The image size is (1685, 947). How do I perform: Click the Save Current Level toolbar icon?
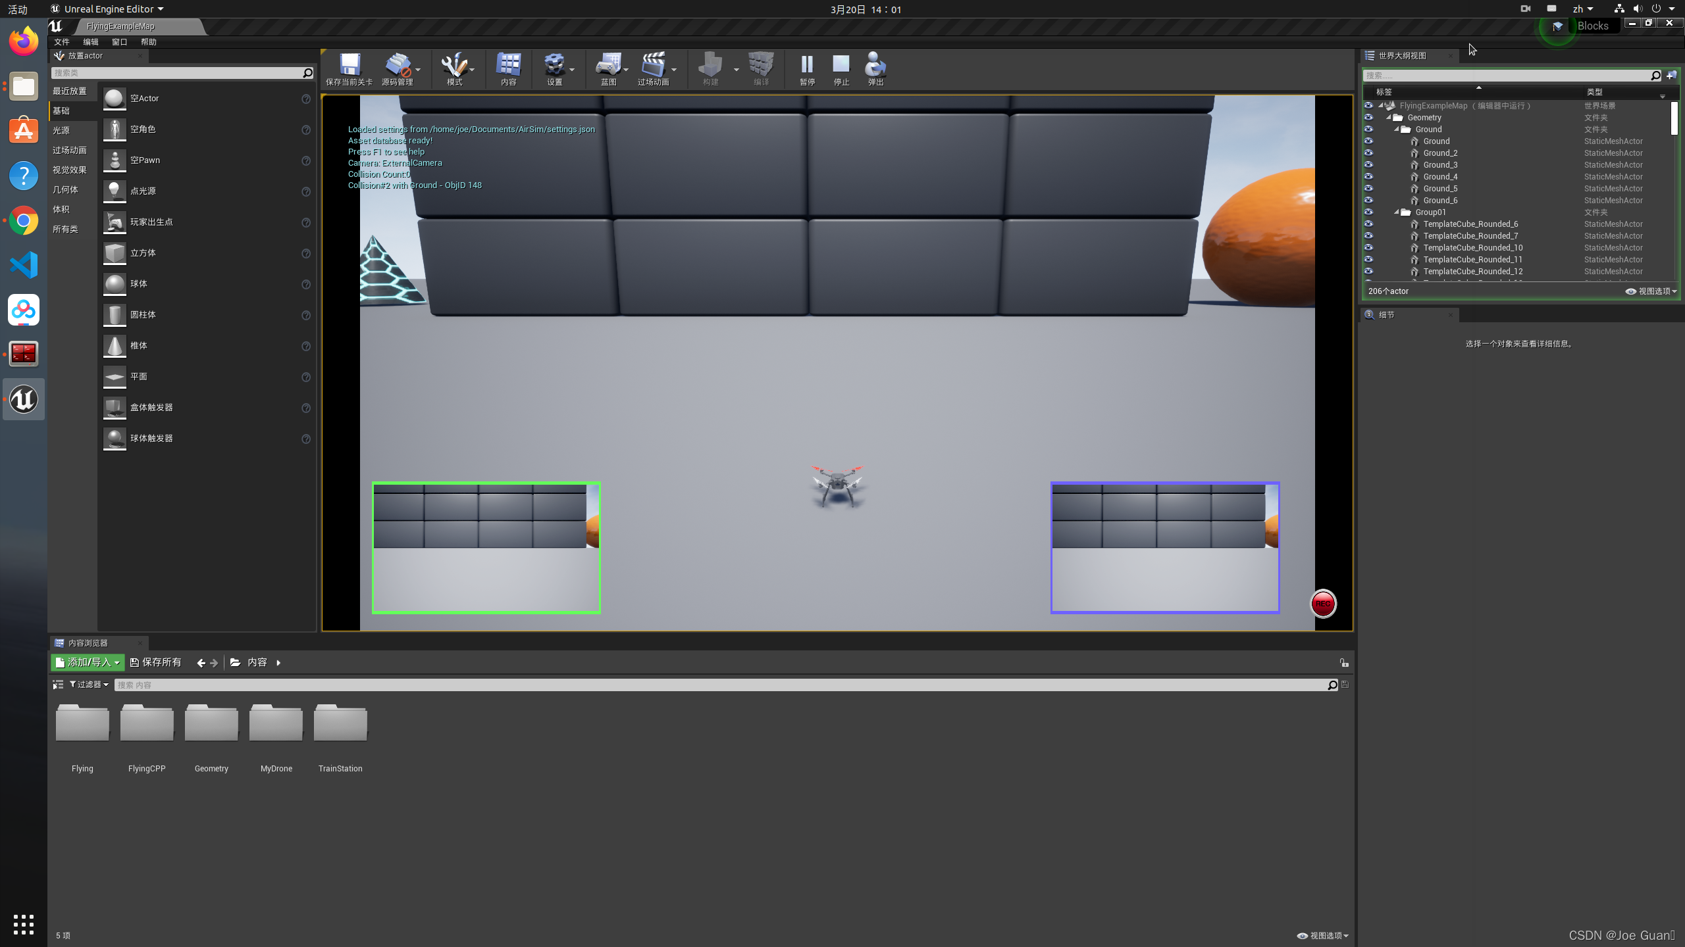coord(350,66)
